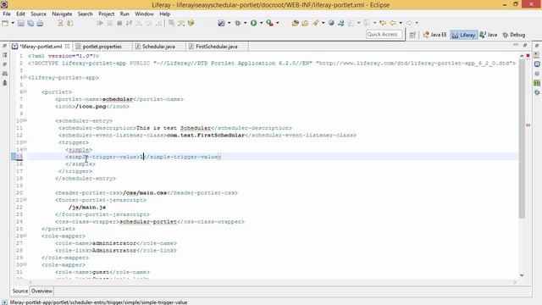This screenshot has height=305, width=542.
Task: Maximize the editor area with its maximize icon
Action: pyautogui.click(x=525, y=45)
